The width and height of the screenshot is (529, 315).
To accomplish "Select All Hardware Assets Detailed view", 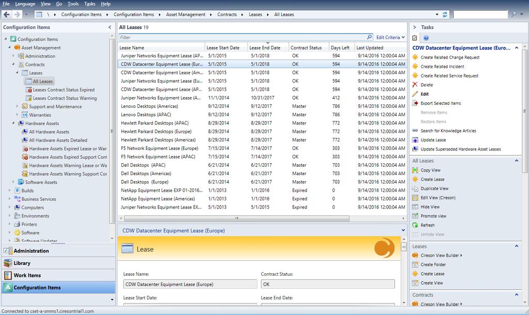I will coord(58,140).
